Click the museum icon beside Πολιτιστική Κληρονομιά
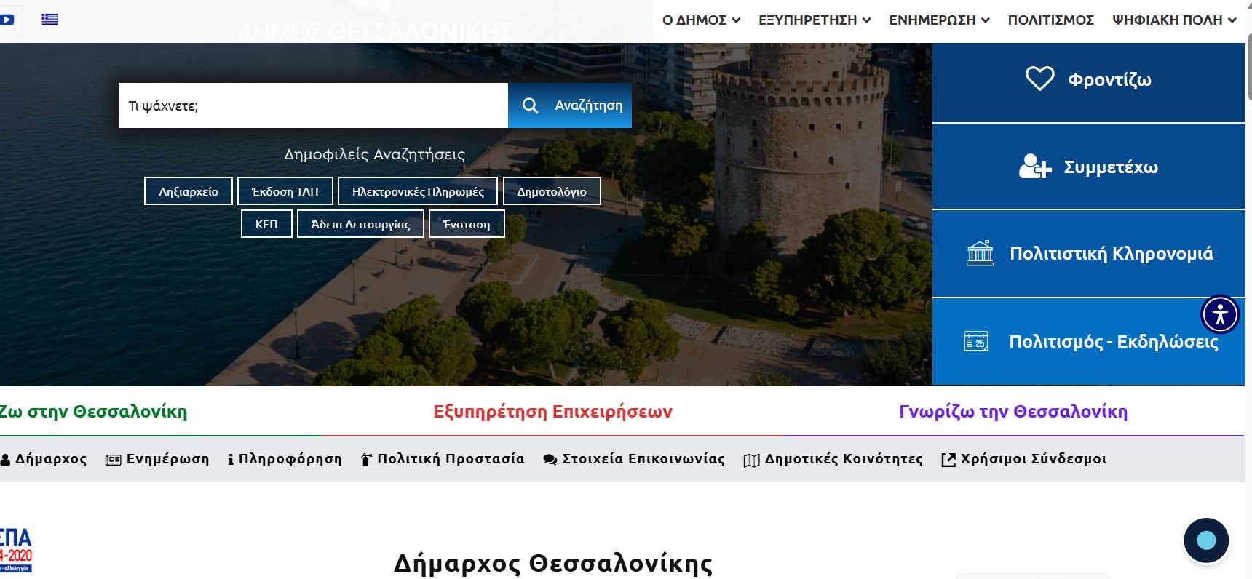 coord(980,253)
